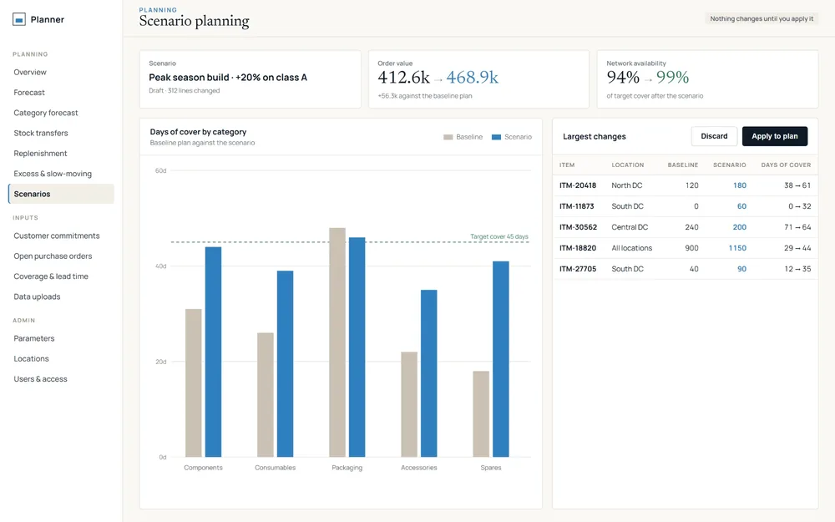This screenshot has height=522, width=835.
Task: Click the Largest changes heading
Action: tap(595, 137)
